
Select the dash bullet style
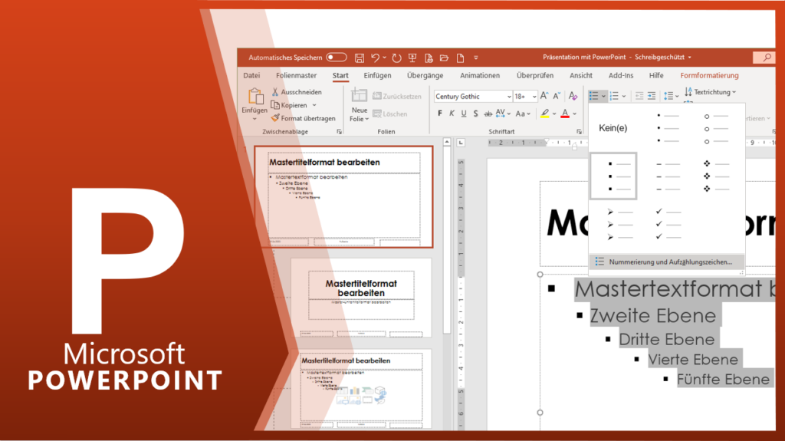click(668, 176)
